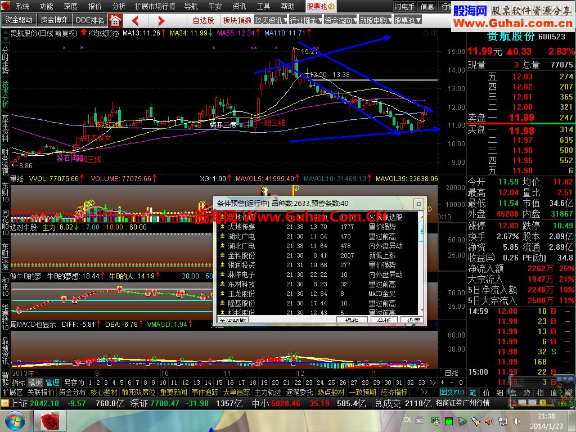The width and height of the screenshot is (576, 432).
Task: Open the 资金流向 dropdown
Action: 340,21
